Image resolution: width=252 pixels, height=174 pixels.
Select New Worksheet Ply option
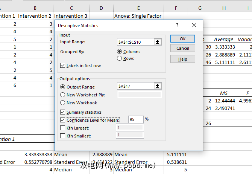point(63,95)
